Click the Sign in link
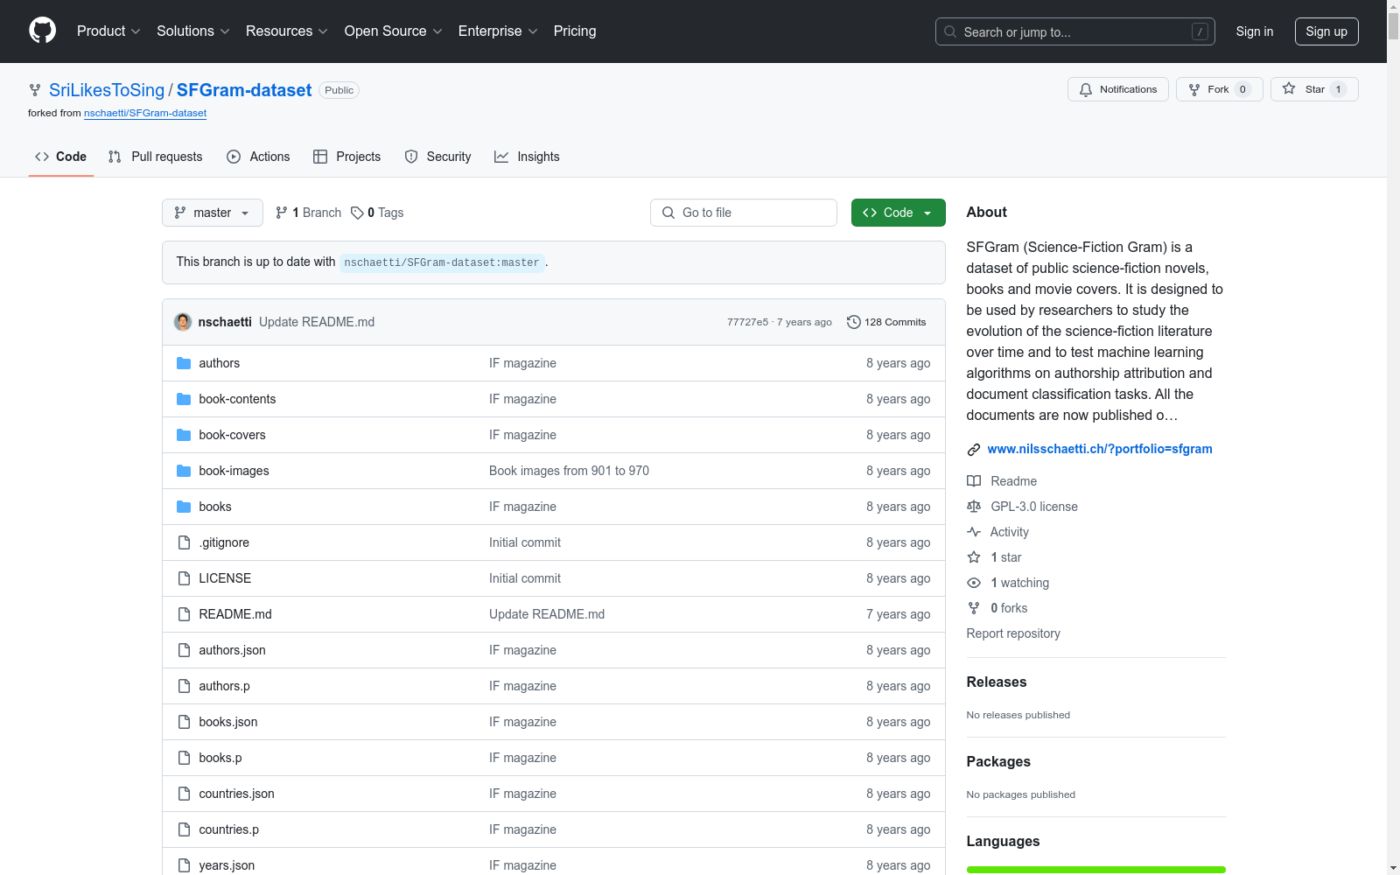 (1255, 31)
